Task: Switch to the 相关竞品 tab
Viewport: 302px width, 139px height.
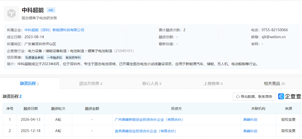Action: click(x=274, y=84)
